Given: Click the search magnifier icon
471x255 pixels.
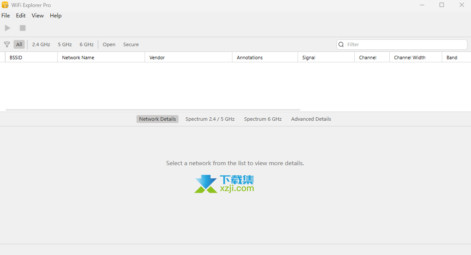Looking at the screenshot, I should pyautogui.click(x=341, y=44).
